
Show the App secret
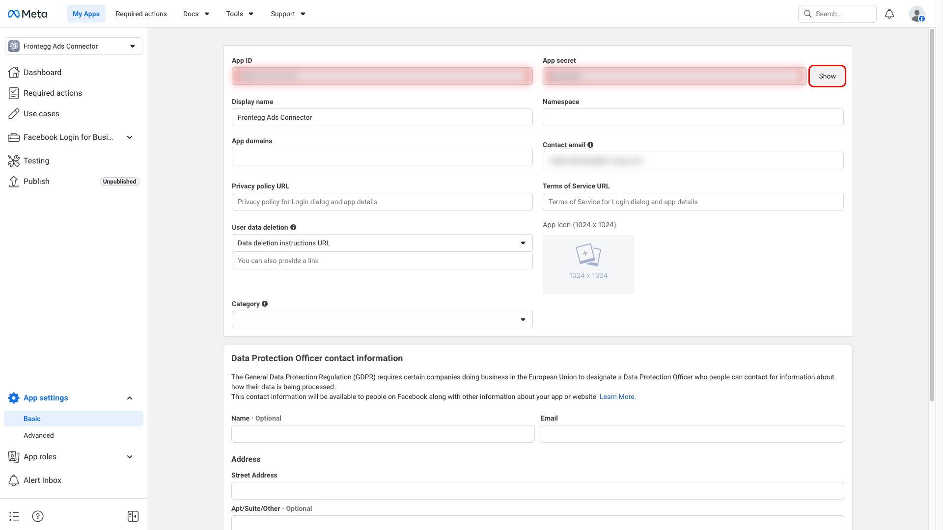pyautogui.click(x=827, y=76)
